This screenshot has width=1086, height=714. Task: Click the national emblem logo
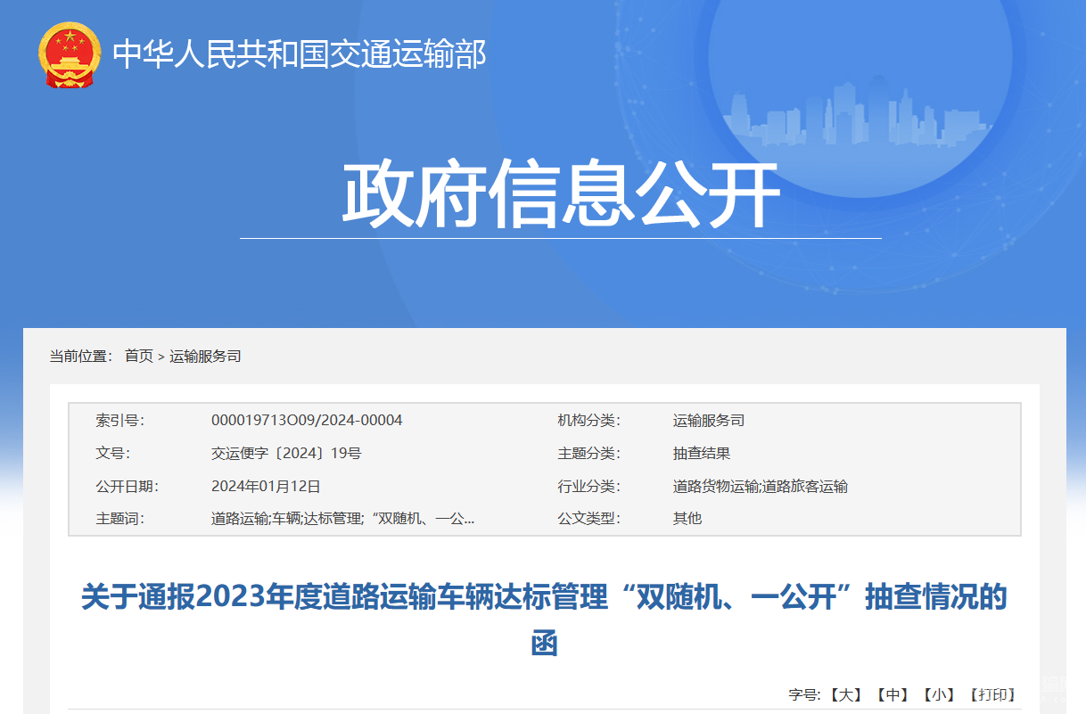(70, 55)
